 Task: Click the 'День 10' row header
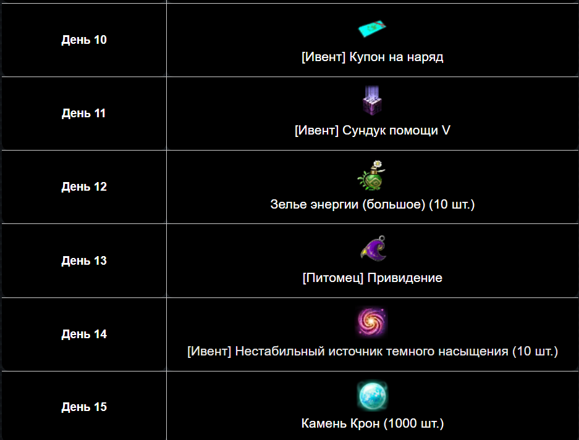(x=84, y=40)
